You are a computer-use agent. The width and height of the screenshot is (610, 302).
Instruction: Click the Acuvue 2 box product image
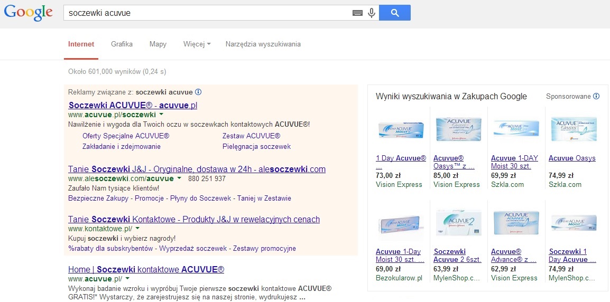[x=459, y=223]
